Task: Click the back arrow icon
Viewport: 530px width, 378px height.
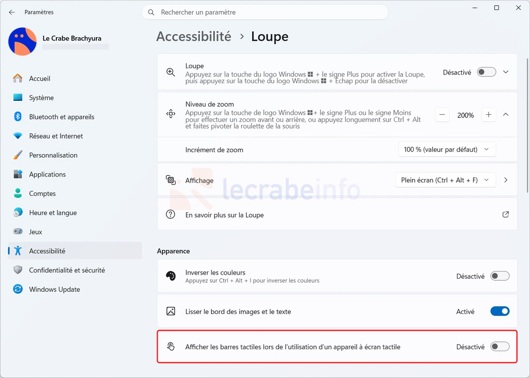Action: click(12, 12)
